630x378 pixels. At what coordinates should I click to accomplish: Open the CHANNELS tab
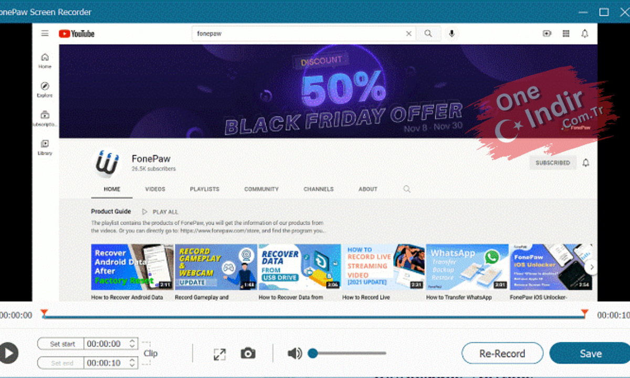(319, 189)
